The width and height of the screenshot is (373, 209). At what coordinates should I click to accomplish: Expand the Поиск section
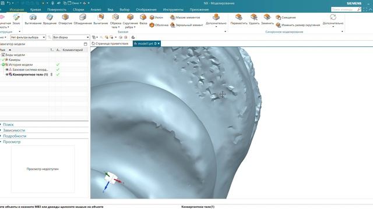pos(8,124)
